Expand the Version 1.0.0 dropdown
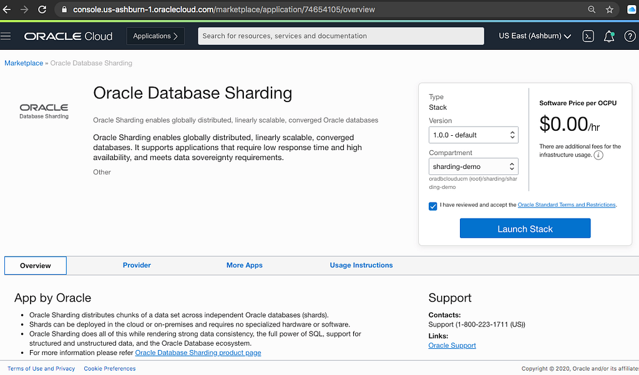 pos(474,135)
